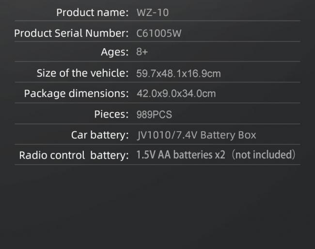Click the "Size of the vehicle:" label

[x=82, y=73]
